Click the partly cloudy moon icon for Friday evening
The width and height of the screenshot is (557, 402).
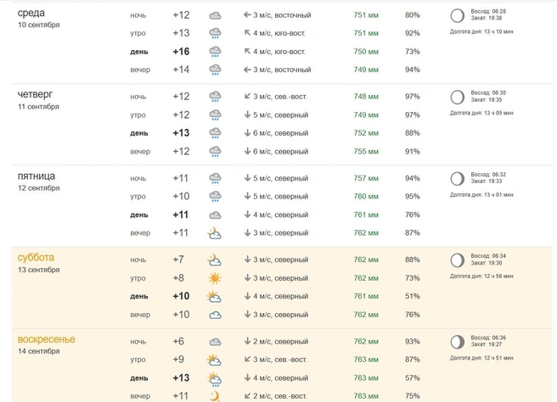coord(215,233)
